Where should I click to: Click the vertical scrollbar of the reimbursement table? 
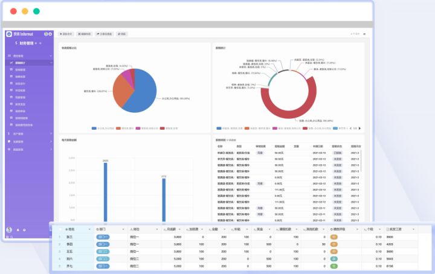[x=361, y=161]
